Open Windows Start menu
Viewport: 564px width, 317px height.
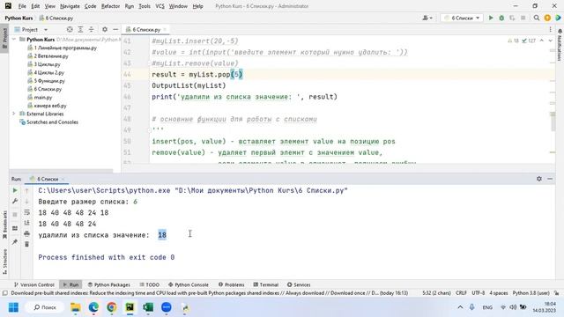click(x=13, y=307)
